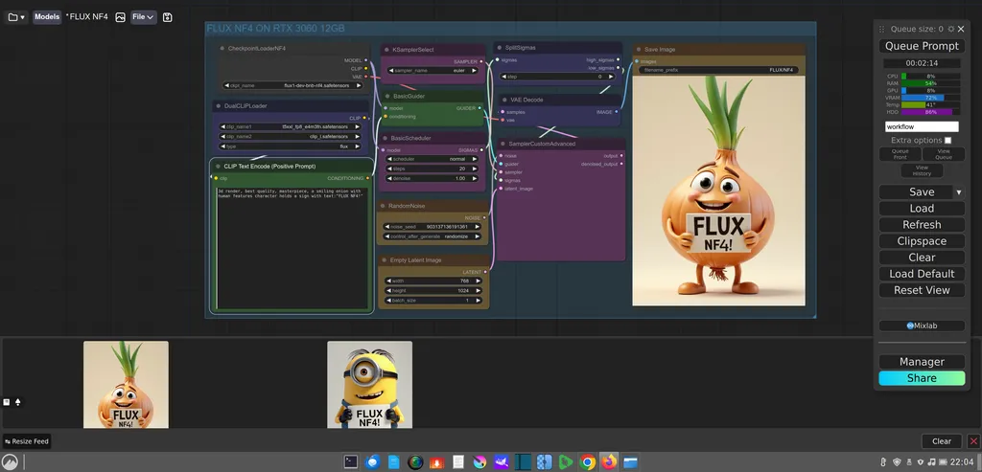Click the noise_seed value field

pos(433,226)
